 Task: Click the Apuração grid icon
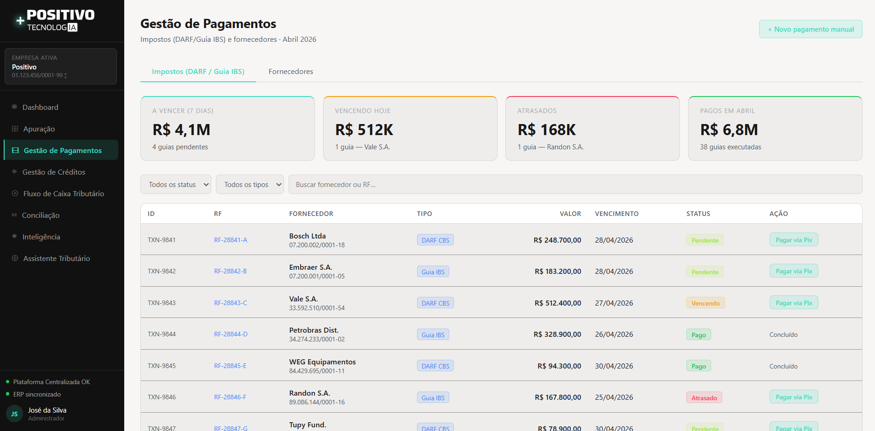(15, 129)
